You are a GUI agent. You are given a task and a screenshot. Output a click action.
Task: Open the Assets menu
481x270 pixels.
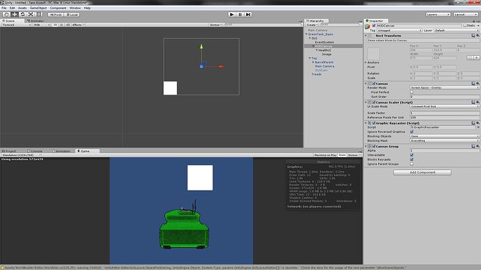coord(22,8)
